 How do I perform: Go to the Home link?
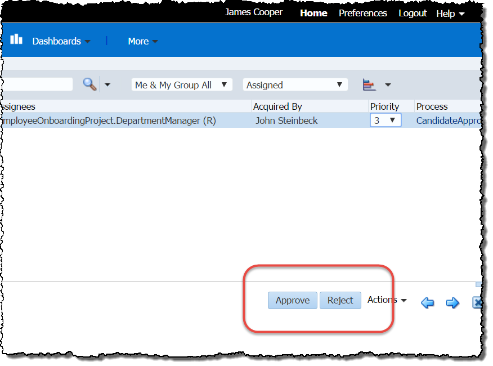(x=313, y=13)
